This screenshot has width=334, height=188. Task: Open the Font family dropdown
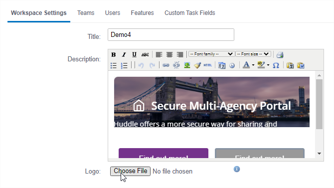pos(211,54)
